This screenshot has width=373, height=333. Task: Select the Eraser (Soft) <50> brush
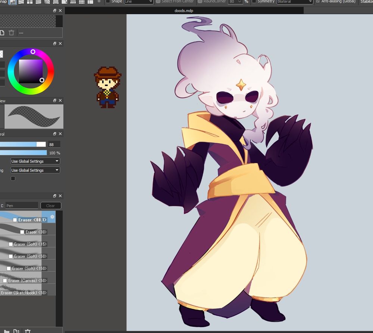click(x=28, y=253)
